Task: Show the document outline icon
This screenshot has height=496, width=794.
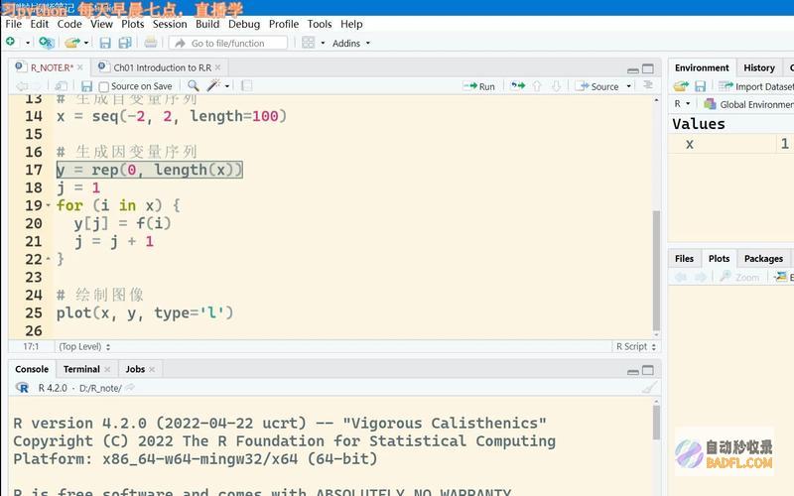Action: coord(648,85)
